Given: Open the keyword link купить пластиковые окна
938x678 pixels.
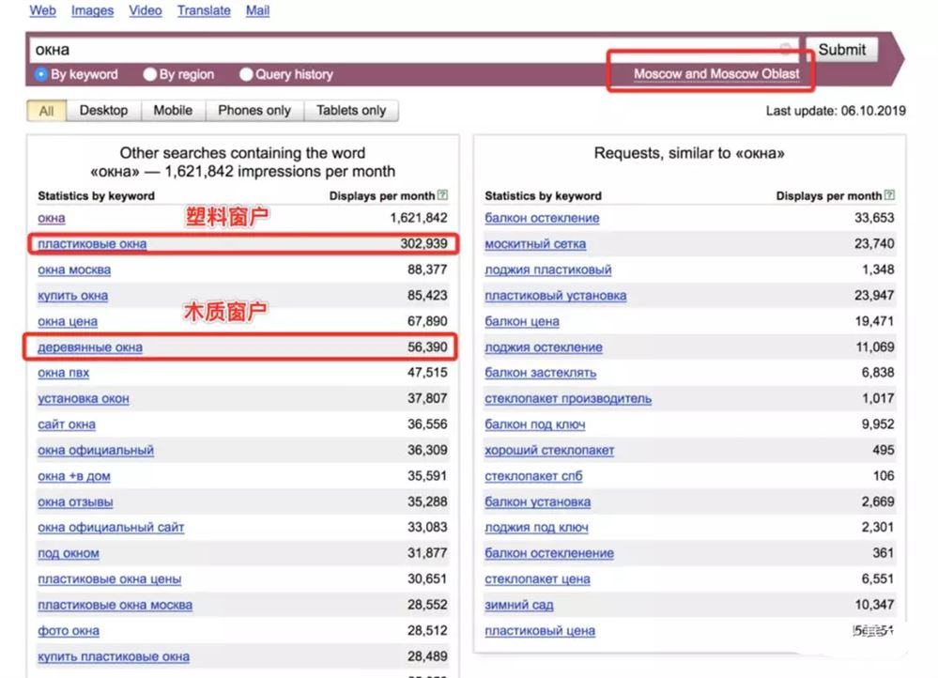Looking at the screenshot, I should [x=114, y=655].
